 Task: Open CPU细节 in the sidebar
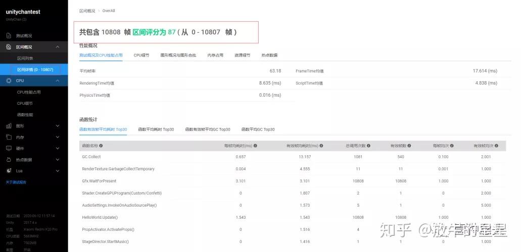[x=25, y=103]
